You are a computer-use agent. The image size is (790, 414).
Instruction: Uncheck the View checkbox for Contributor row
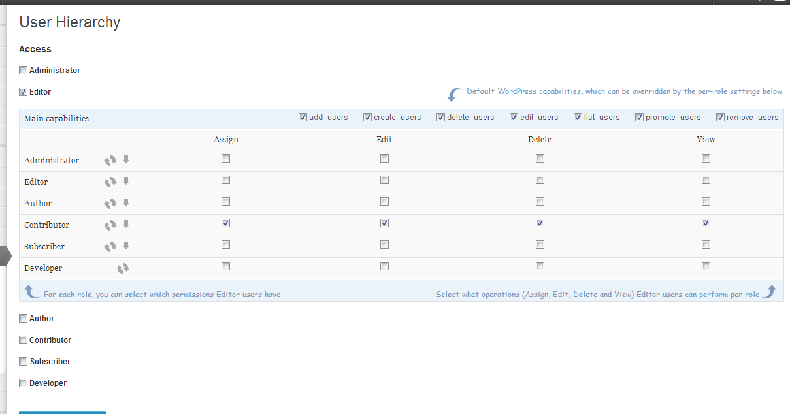click(706, 223)
